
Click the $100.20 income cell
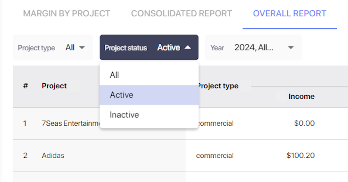click(x=301, y=156)
